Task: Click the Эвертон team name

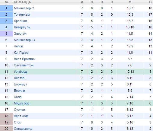Action: tap(20, 34)
